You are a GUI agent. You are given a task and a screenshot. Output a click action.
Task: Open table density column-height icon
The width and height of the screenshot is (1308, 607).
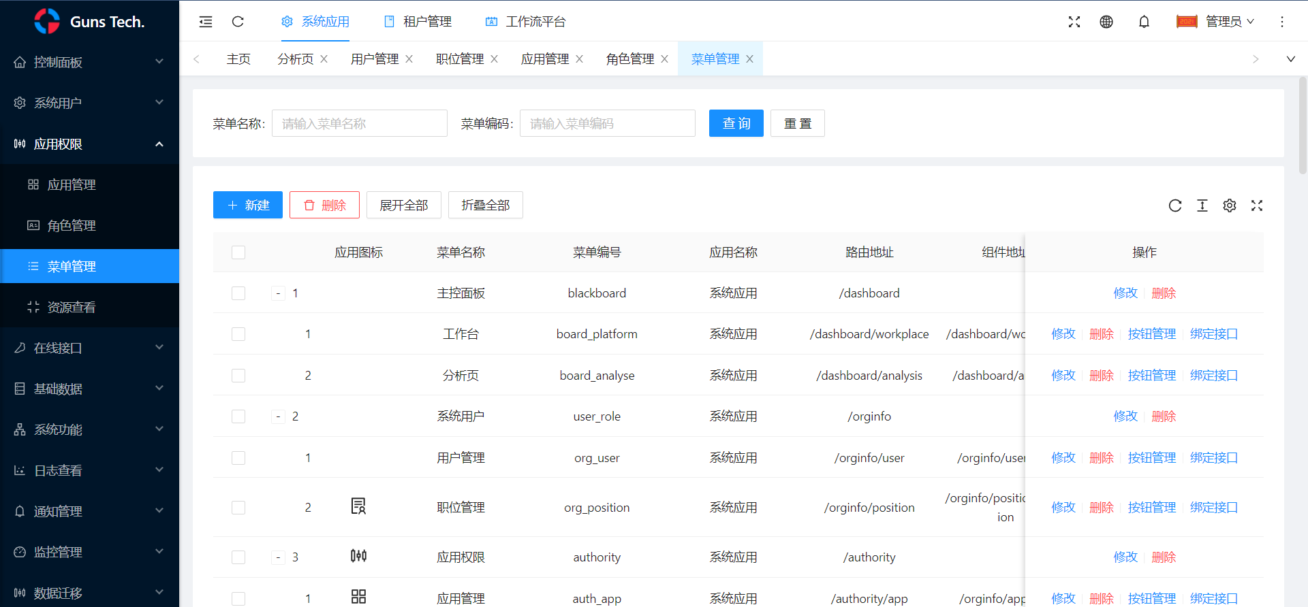click(1202, 206)
